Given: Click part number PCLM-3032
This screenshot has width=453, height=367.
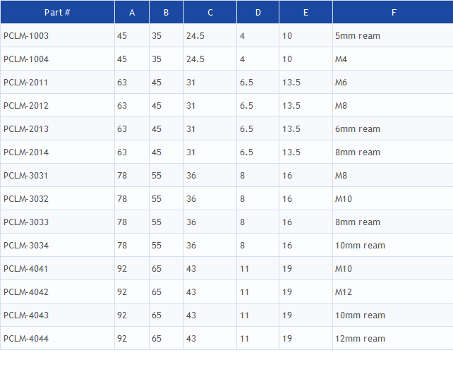Looking at the screenshot, I should [x=26, y=199].
